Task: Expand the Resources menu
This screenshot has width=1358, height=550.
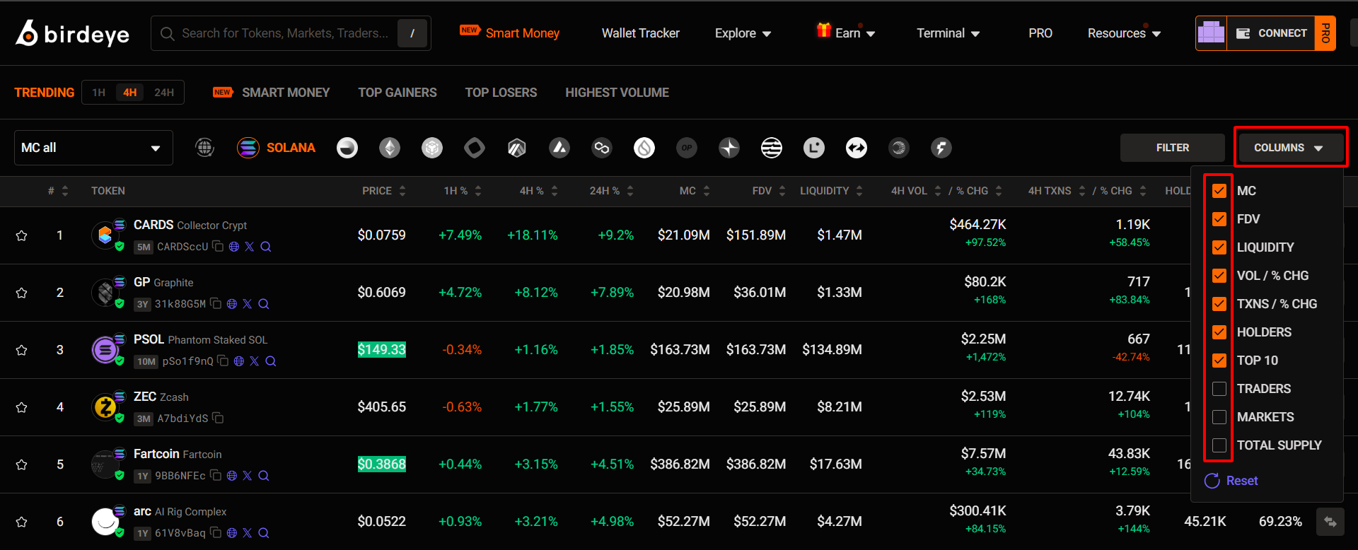Action: click(x=1124, y=33)
